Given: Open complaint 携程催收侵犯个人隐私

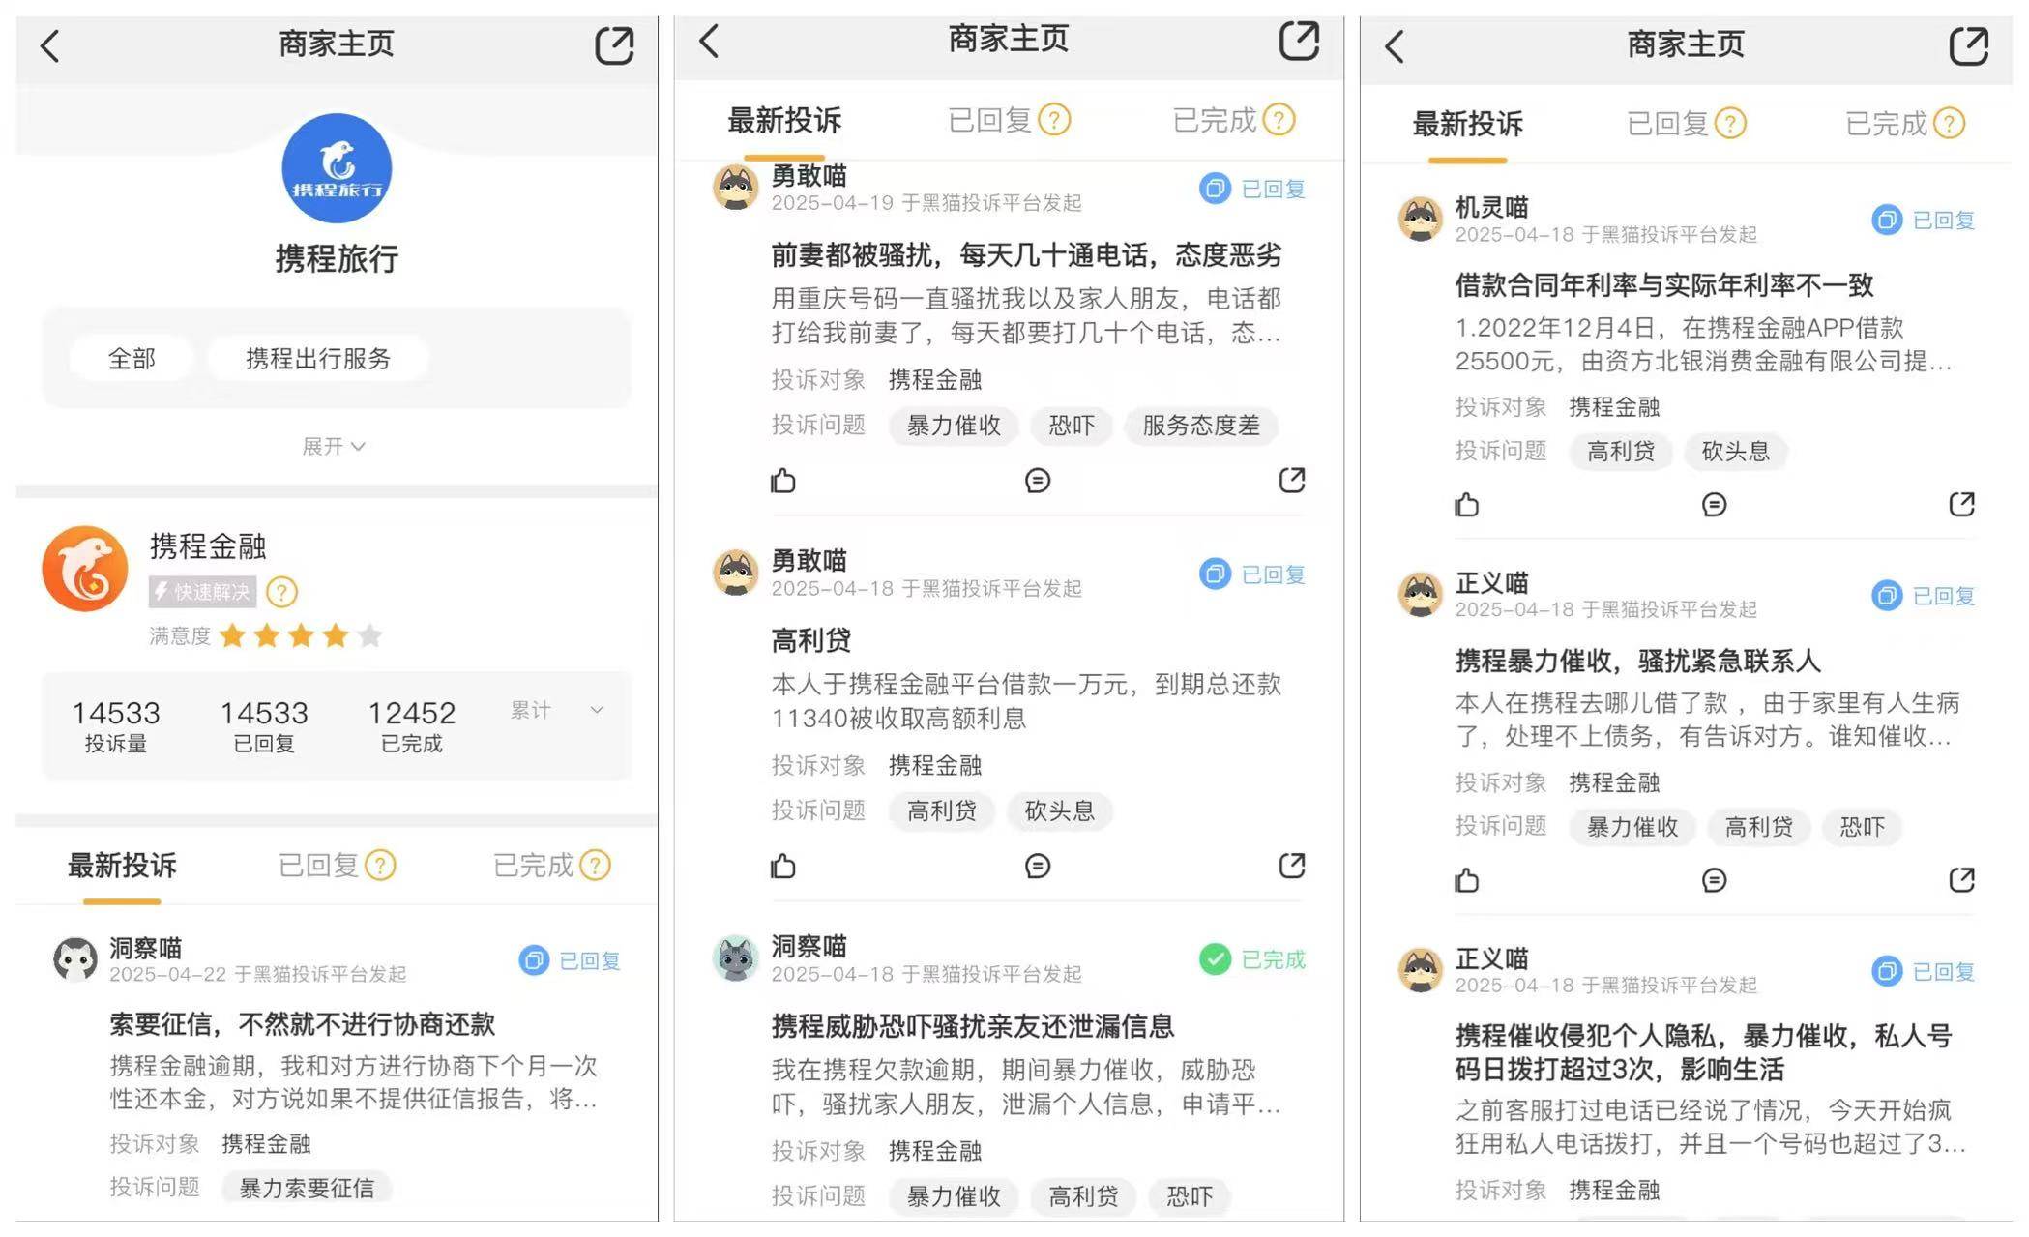Looking at the screenshot, I should (x=1704, y=1052).
